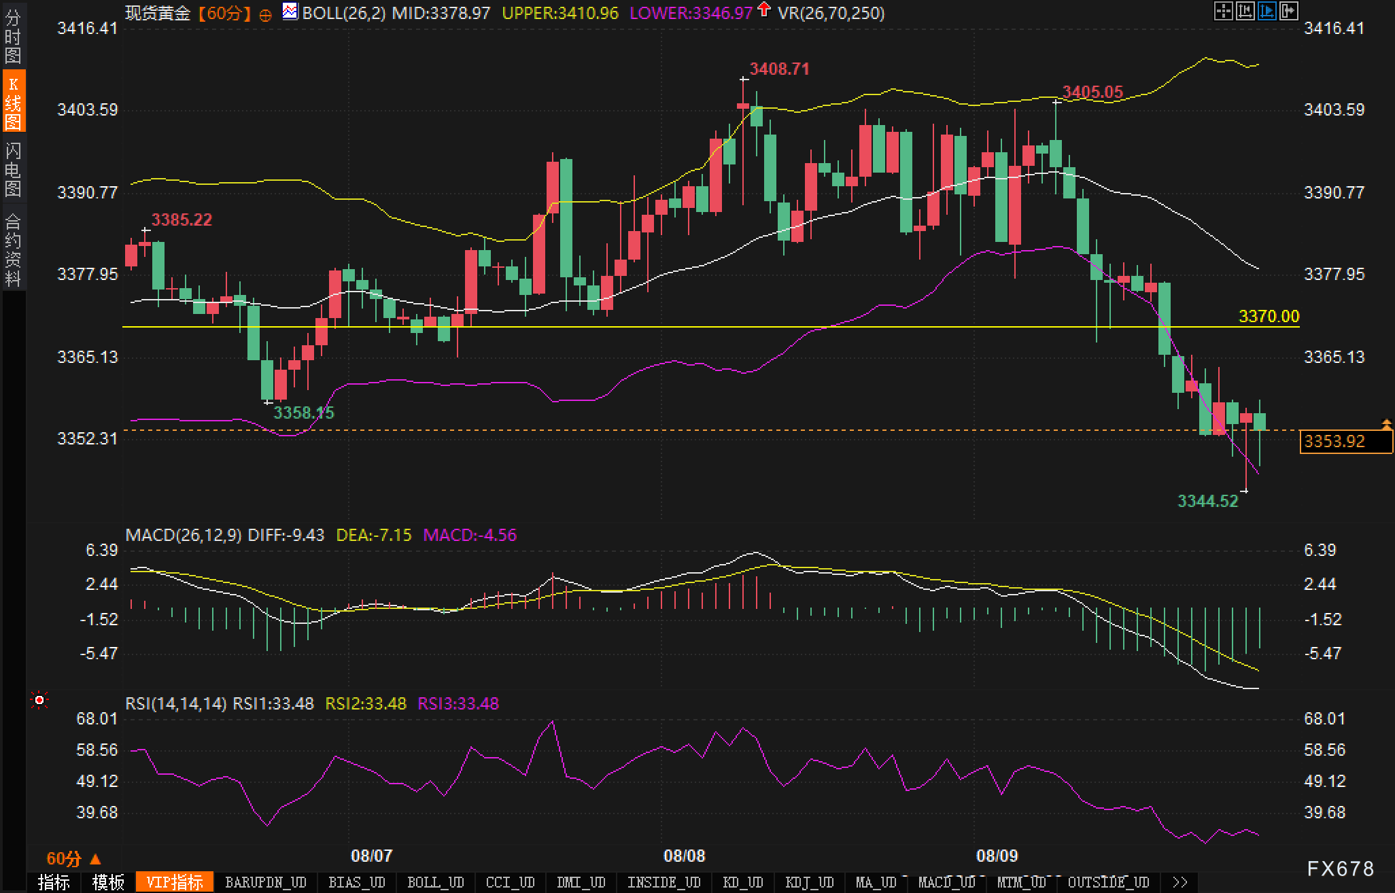Click the VIP指标 button
The height and width of the screenshot is (893, 1395).
point(175,882)
